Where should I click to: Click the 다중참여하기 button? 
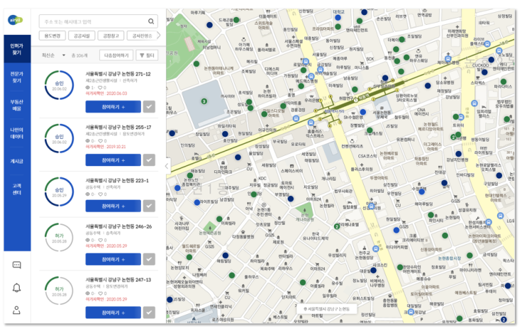tap(116, 55)
